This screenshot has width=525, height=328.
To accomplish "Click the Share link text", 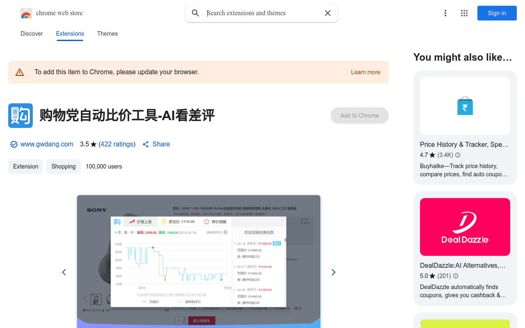I will [161, 144].
